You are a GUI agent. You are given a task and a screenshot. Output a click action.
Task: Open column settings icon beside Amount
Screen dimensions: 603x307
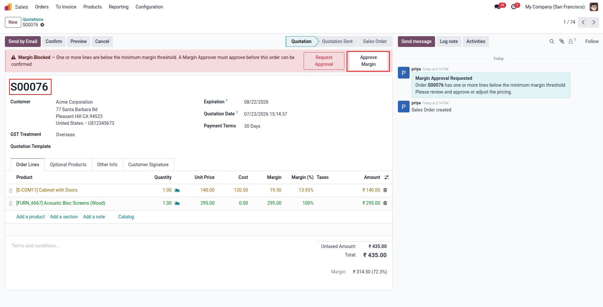click(x=386, y=177)
